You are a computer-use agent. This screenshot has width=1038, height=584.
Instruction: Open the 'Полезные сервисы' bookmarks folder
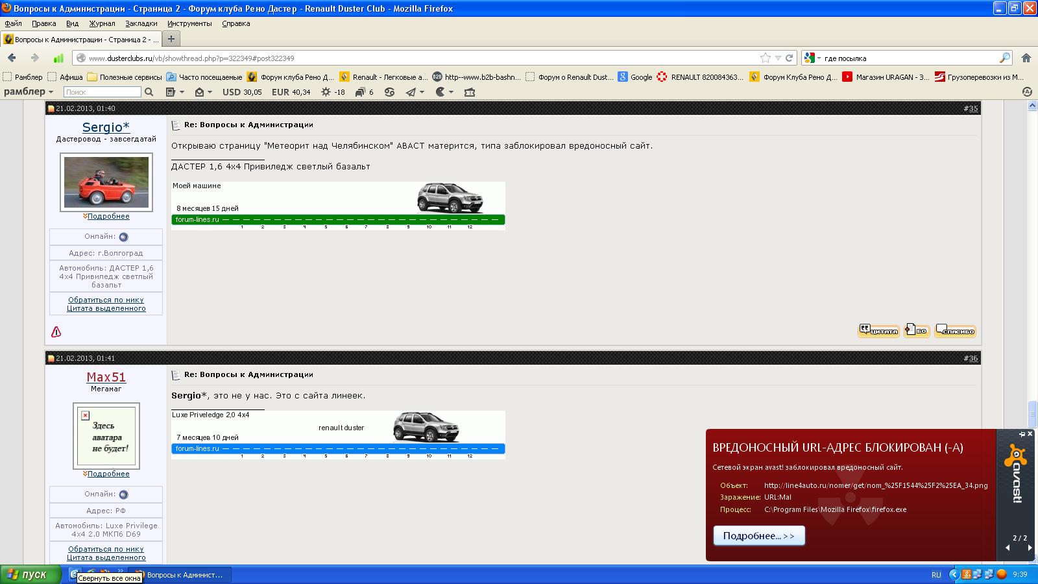click(x=124, y=77)
